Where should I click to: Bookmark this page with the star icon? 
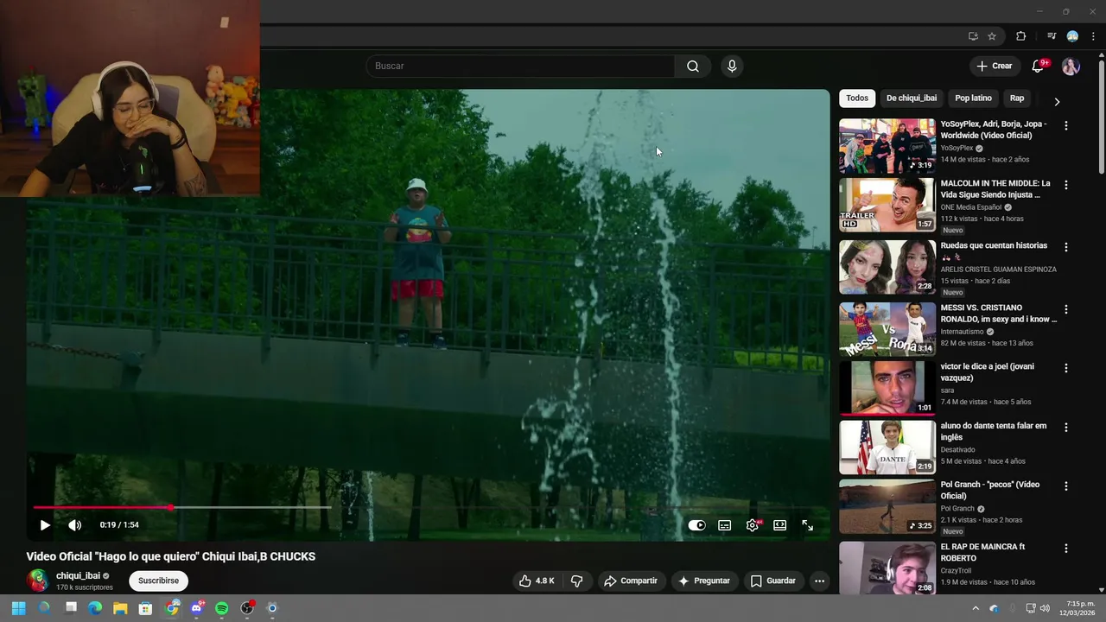pyautogui.click(x=992, y=36)
